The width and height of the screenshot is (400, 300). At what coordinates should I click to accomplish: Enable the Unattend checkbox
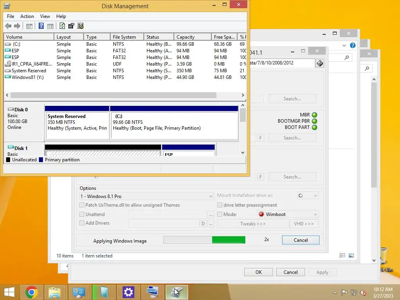click(x=82, y=214)
